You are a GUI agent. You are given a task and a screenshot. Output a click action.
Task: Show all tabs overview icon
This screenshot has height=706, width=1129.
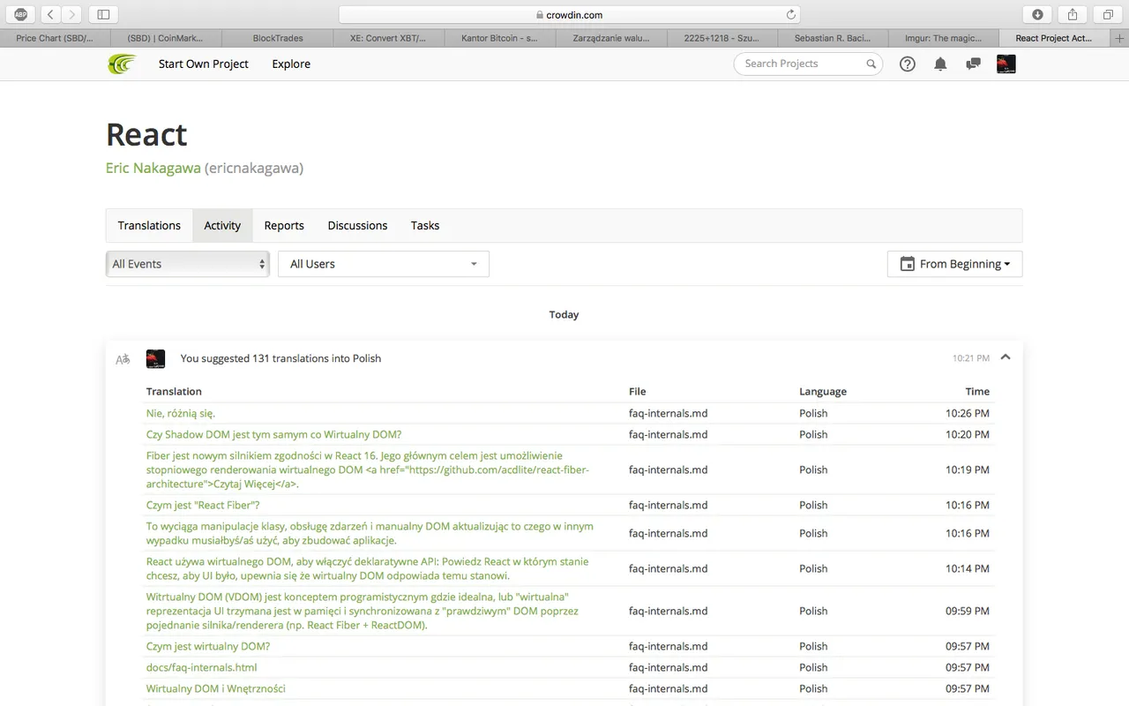pos(1108,14)
